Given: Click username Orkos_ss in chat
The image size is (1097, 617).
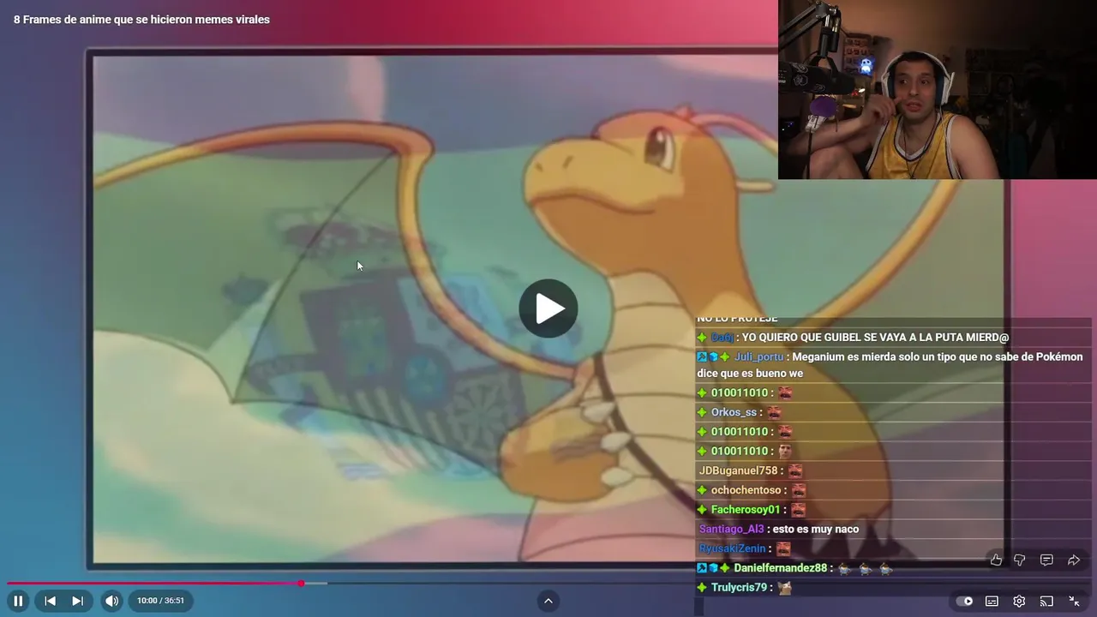Looking at the screenshot, I should point(734,412).
